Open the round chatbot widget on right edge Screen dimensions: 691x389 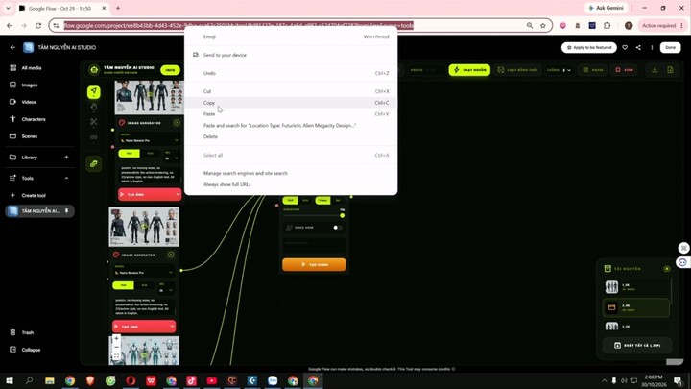click(682, 262)
